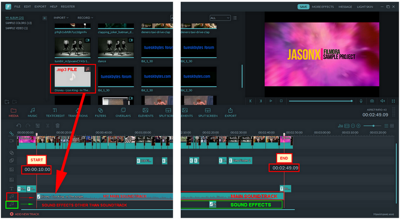Open the Filters panel
This screenshot has height=220, width=401.
point(101,112)
